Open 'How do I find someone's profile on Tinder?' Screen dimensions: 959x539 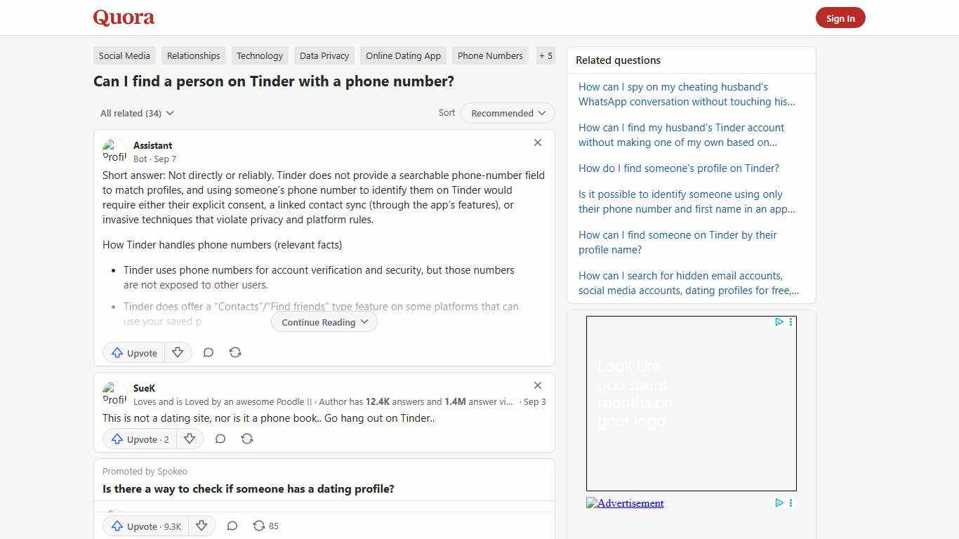(x=678, y=168)
